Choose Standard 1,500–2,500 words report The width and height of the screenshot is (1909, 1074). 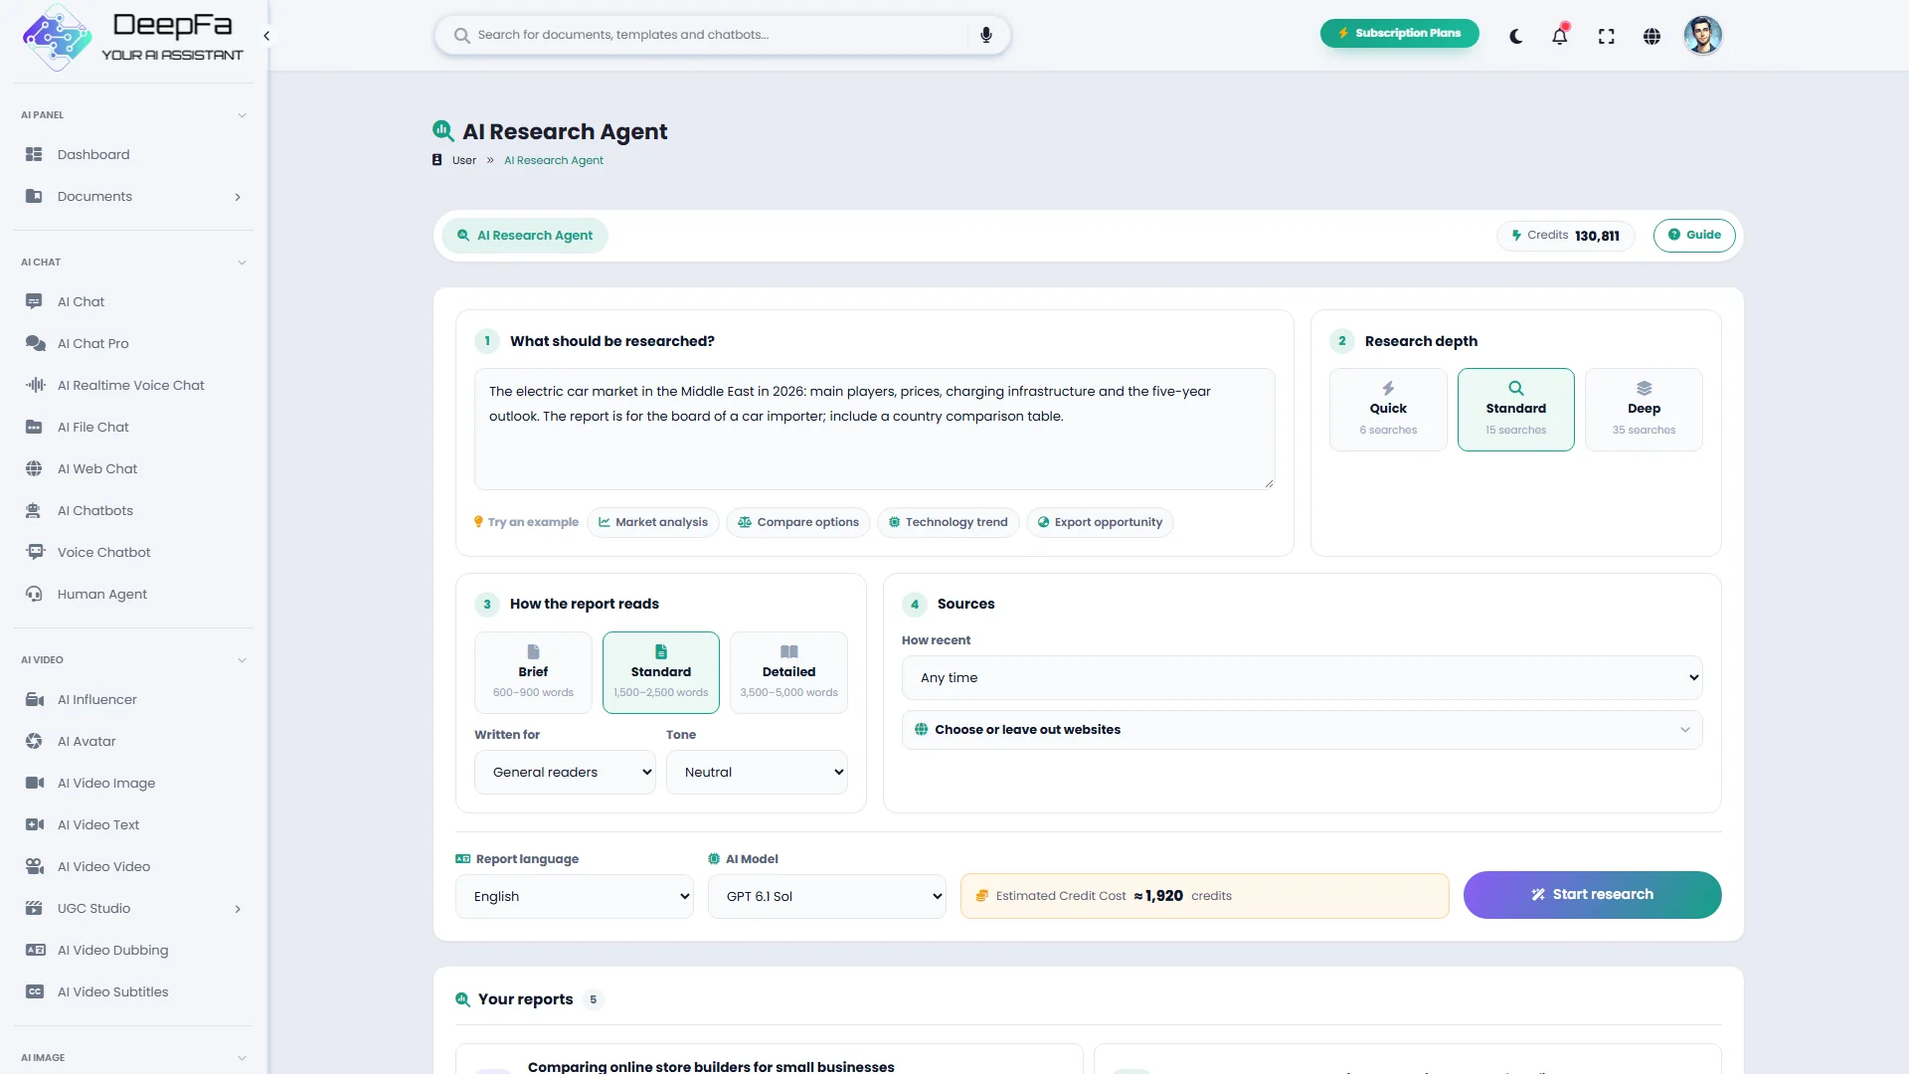(660, 672)
